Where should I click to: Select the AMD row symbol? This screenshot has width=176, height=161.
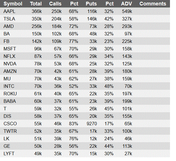click(9, 26)
